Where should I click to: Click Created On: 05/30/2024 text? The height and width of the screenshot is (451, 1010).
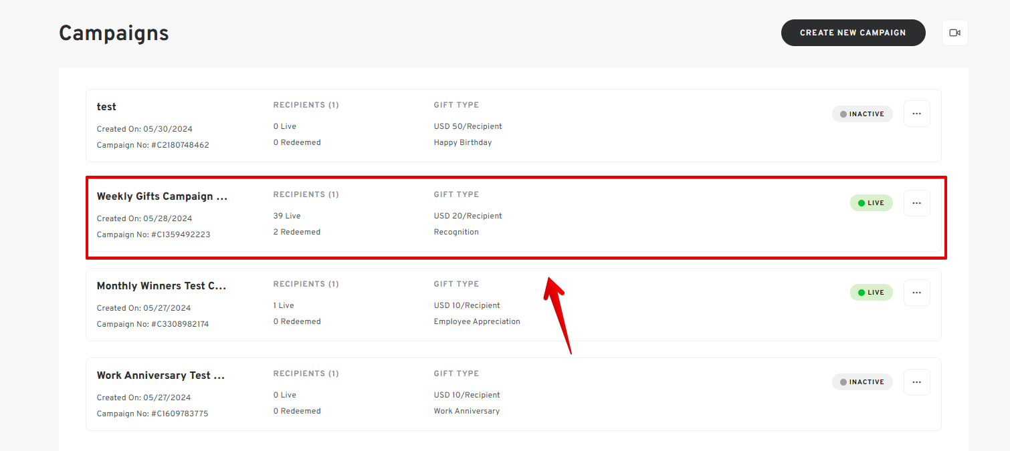click(144, 129)
